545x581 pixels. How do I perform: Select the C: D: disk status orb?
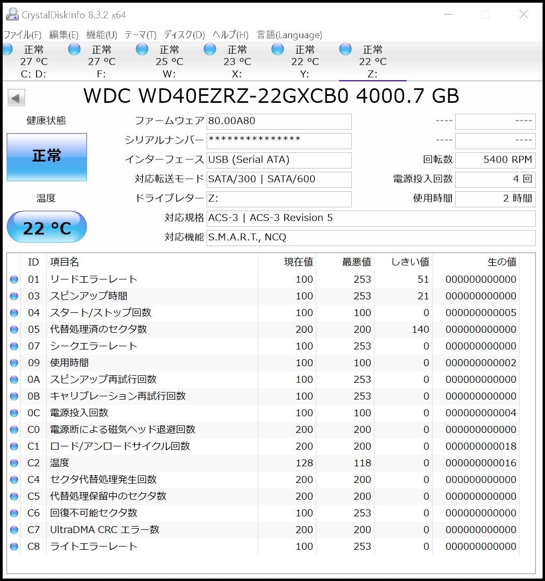(x=8, y=50)
